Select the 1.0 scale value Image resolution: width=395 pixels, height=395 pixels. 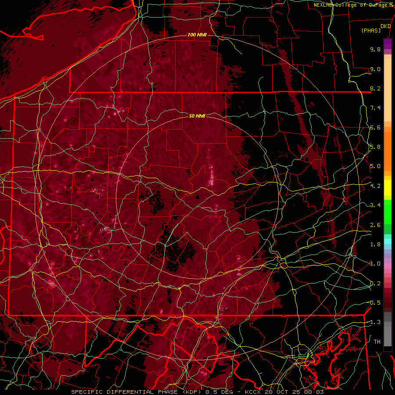pyautogui.click(x=375, y=264)
